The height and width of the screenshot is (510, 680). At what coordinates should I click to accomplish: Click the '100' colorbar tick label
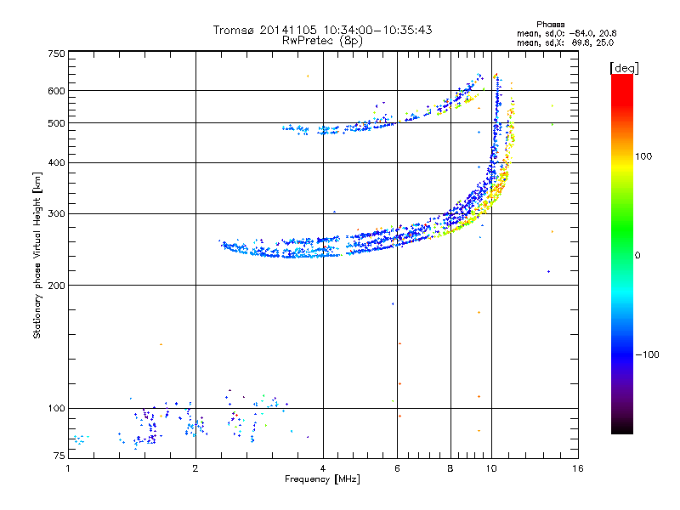(x=643, y=156)
